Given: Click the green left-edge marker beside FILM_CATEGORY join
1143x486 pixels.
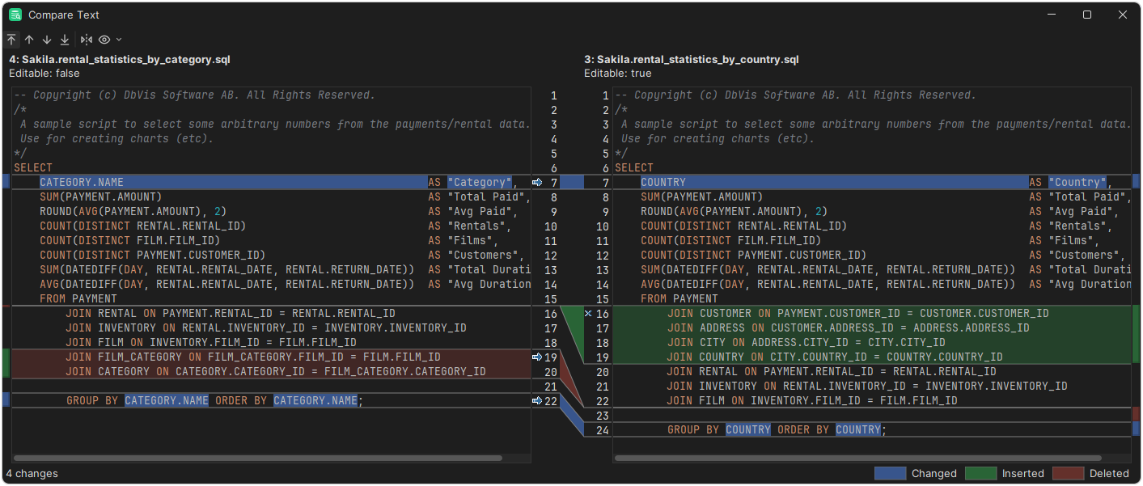Looking at the screenshot, I should pyautogui.click(x=6, y=364).
